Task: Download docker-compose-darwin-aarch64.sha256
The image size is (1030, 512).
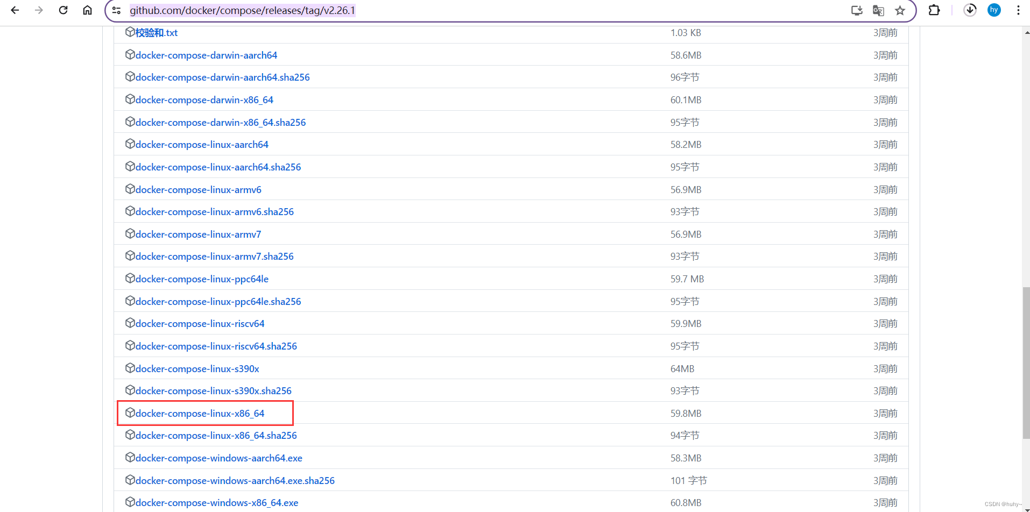Action: click(222, 77)
